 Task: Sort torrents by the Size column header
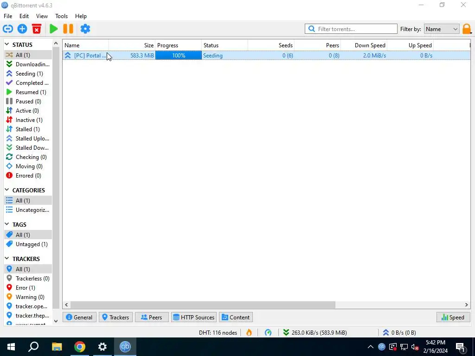coord(132,45)
